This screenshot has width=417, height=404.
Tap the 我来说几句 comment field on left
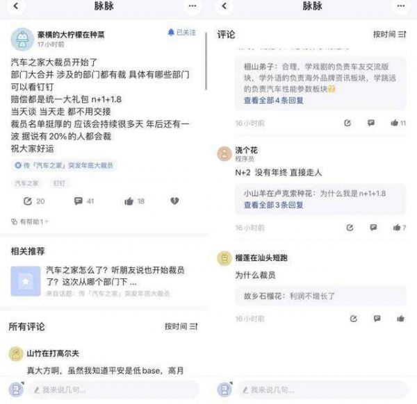pyautogui.click(x=104, y=390)
